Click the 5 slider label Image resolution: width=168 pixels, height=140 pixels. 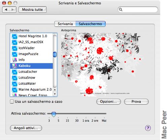pyautogui.click(x=58, y=121)
